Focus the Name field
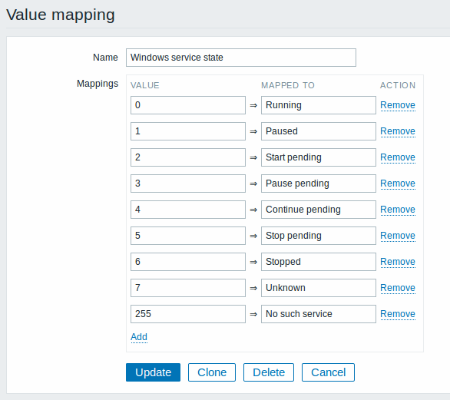Image resolution: width=450 pixels, height=400 pixels. pyautogui.click(x=241, y=58)
